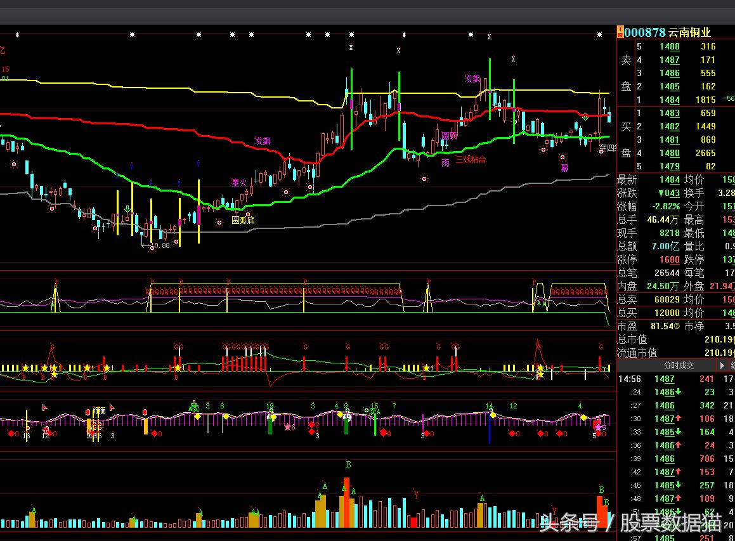Viewport: 735px width, 541px height.
Task: Click buy level 1 price 1483
Action: [x=670, y=113]
